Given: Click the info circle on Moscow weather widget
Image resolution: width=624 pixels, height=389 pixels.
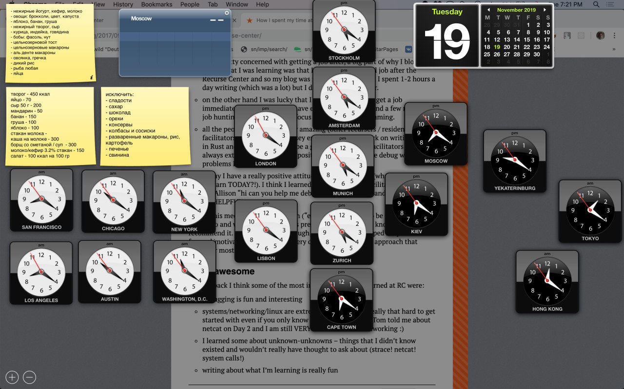Looking at the screenshot, I should (x=227, y=13).
